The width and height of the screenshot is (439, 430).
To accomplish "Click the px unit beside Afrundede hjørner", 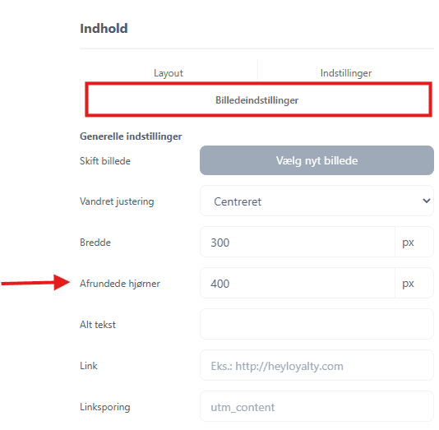I will click(x=409, y=284).
